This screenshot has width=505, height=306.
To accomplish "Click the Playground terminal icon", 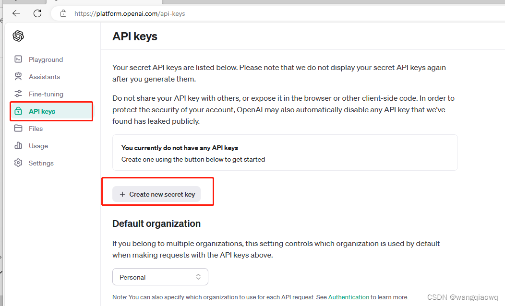I will (18, 59).
